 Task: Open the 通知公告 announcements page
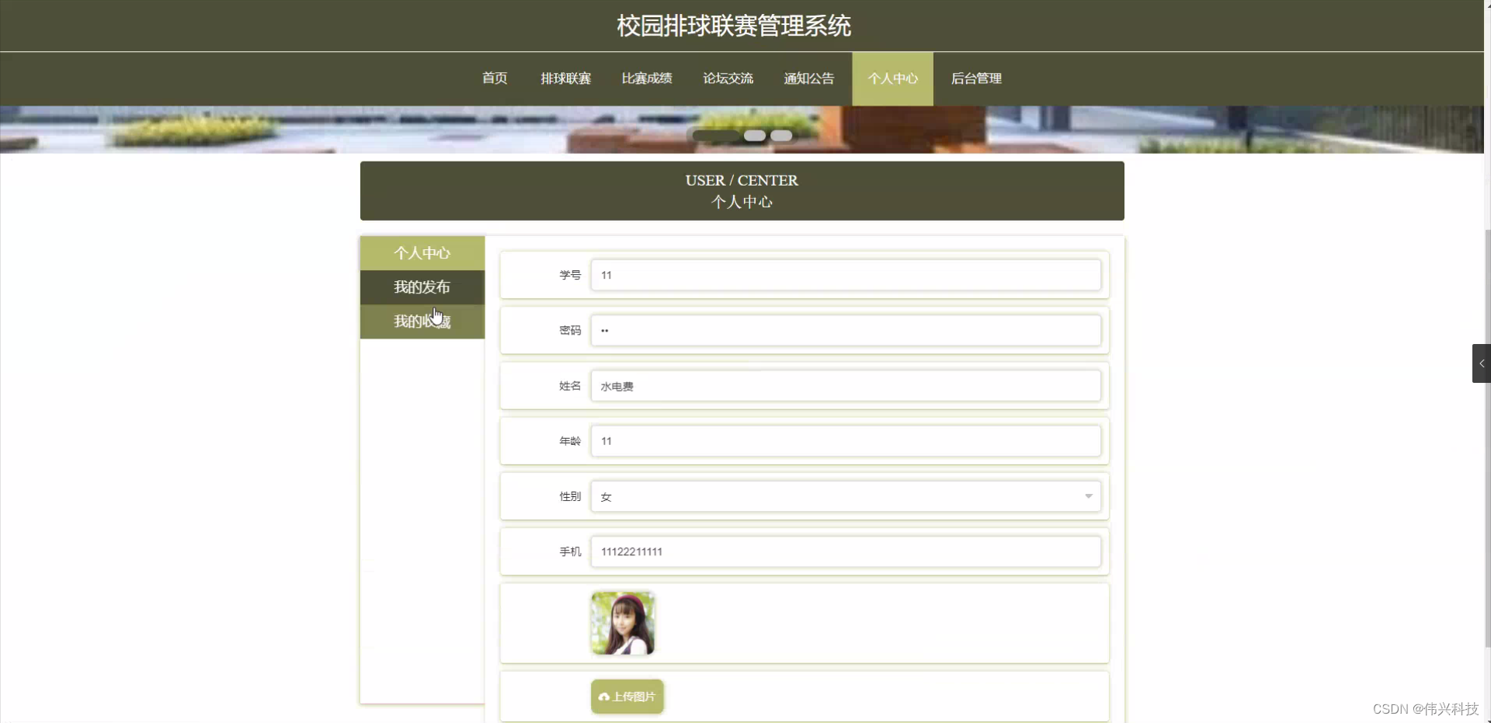point(808,78)
